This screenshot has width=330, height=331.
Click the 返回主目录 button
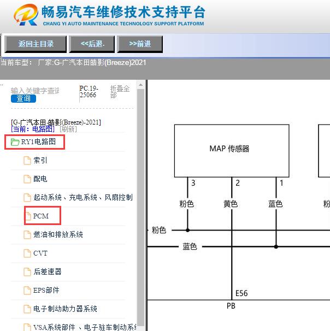tap(36, 44)
